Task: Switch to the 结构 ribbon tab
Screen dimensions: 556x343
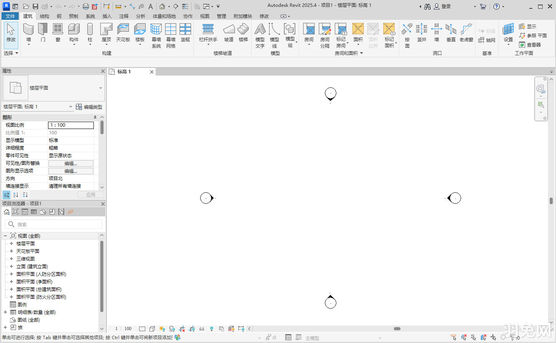Action: tap(43, 16)
